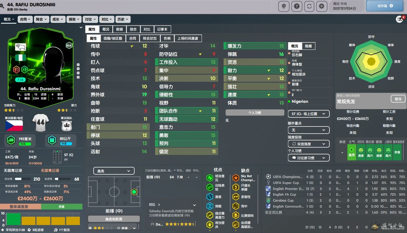This screenshot has height=233, width=407.
Task: Click the 收件箱 inbox button
Action: (385, 6)
